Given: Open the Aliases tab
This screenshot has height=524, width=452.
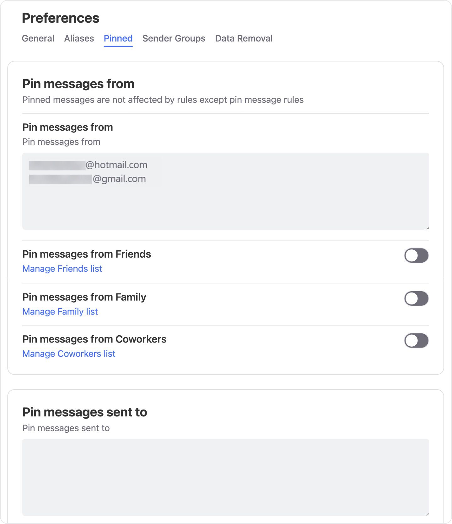Looking at the screenshot, I should pyautogui.click(x=79, y=38).
